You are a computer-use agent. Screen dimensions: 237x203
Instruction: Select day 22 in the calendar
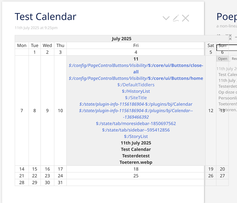pyautogui.click(x=35, y=176)
